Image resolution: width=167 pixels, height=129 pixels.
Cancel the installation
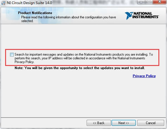coord(151,123)
